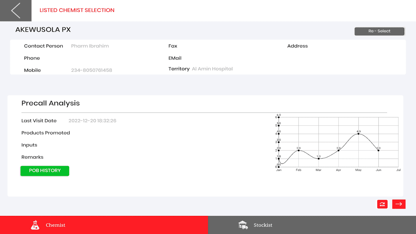Open the Chemist tab

(104, 225)
